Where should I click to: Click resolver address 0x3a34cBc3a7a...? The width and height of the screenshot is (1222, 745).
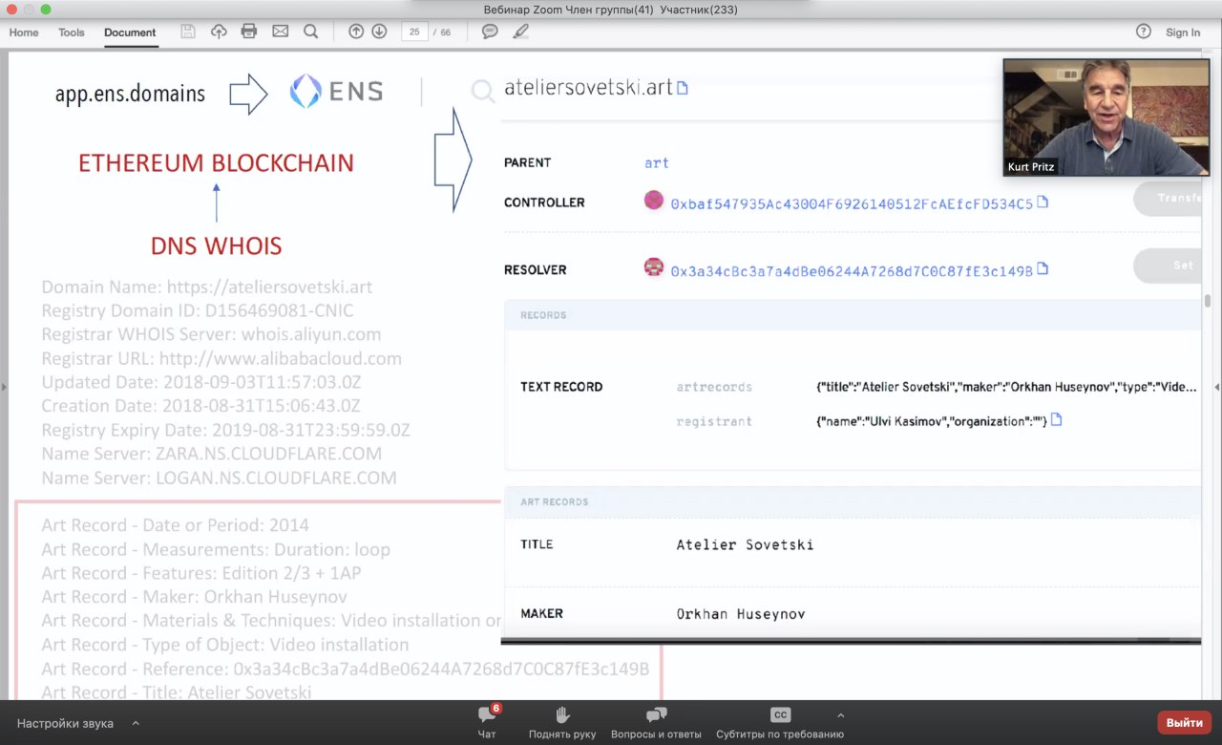pos(852,270)
